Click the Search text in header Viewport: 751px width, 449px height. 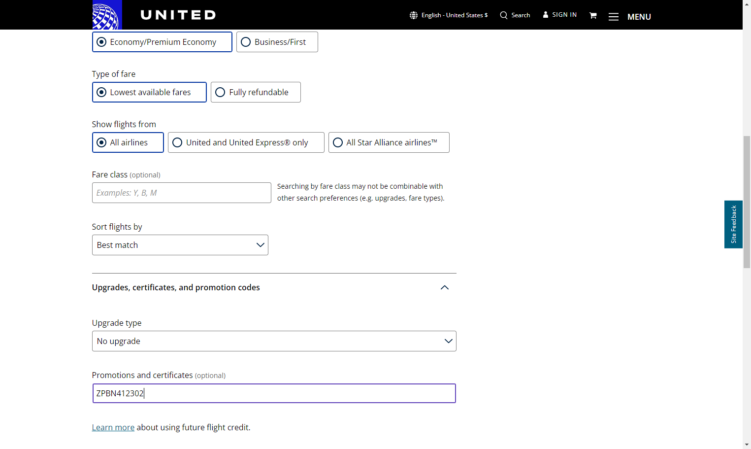[x=521, y=15]
